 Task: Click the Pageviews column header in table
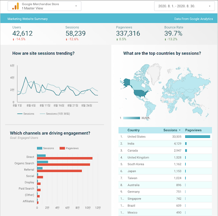193,130
